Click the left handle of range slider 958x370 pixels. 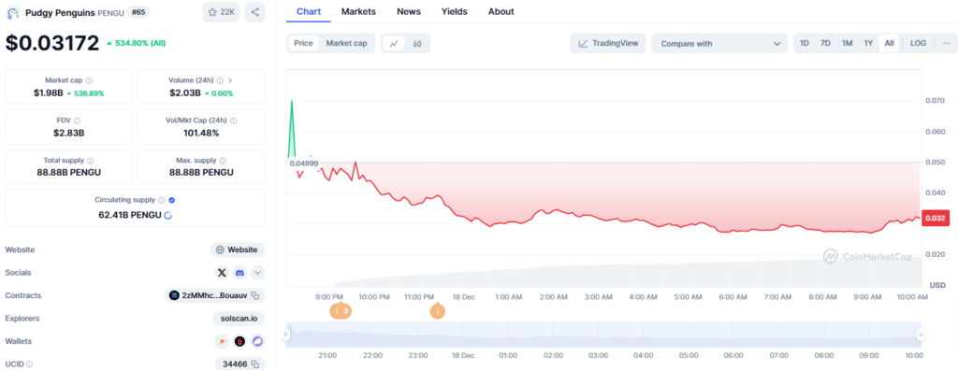[x=285, y=334]
